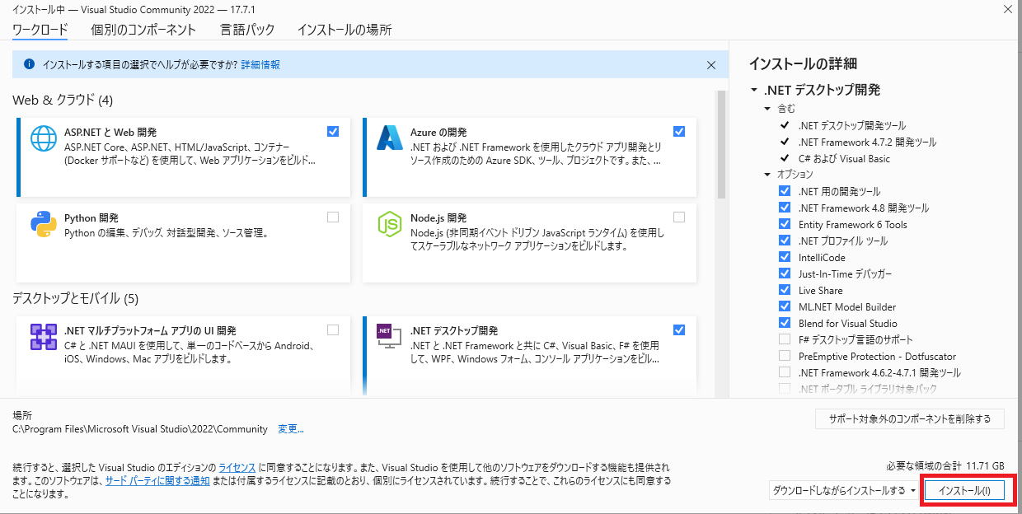
Task: Click the Node.js hexagon icon
Action: click(389, 224)
